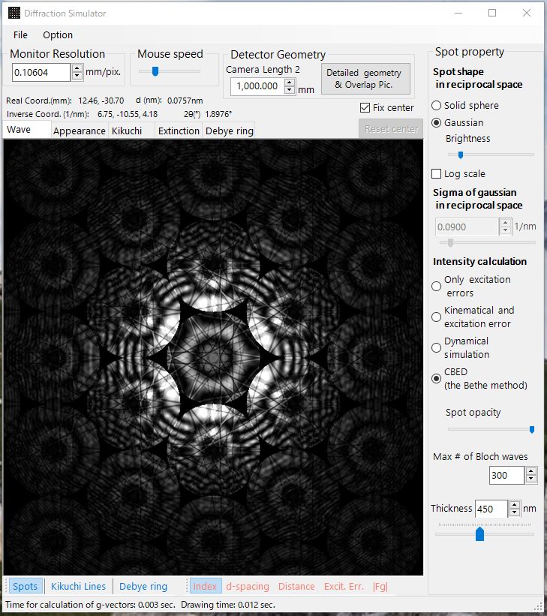Viewport: 547px width, 616px height.
Task: Increase Camera Length 2 with up arrow
Action: point(289,82)
